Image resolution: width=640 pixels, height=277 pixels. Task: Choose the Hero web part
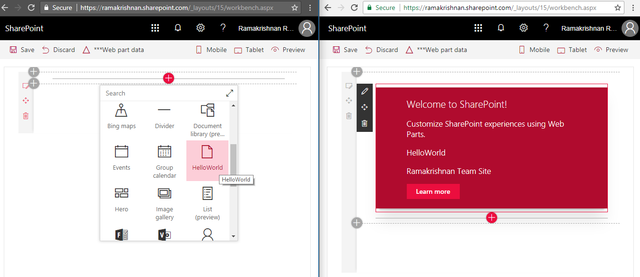pyautogui.click(x=122, y=199)
